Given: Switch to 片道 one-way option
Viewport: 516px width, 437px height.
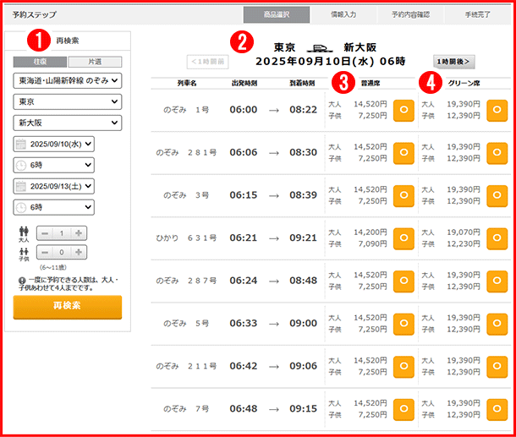Looking at the screenshot, I should point(94,62).
